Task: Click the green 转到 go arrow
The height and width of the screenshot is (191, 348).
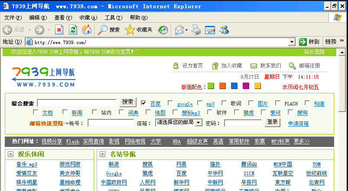Action: click(x=303, y=41)
